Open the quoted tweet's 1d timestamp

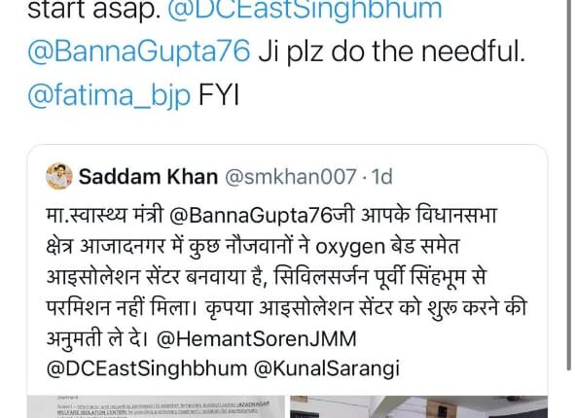coord(382,177)
